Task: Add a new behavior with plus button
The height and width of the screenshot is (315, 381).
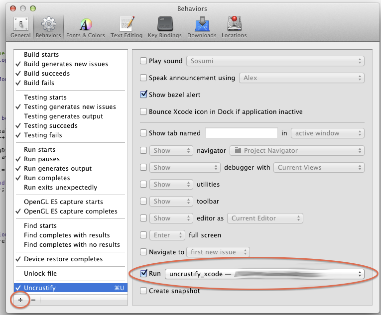Action: point(20,300)
